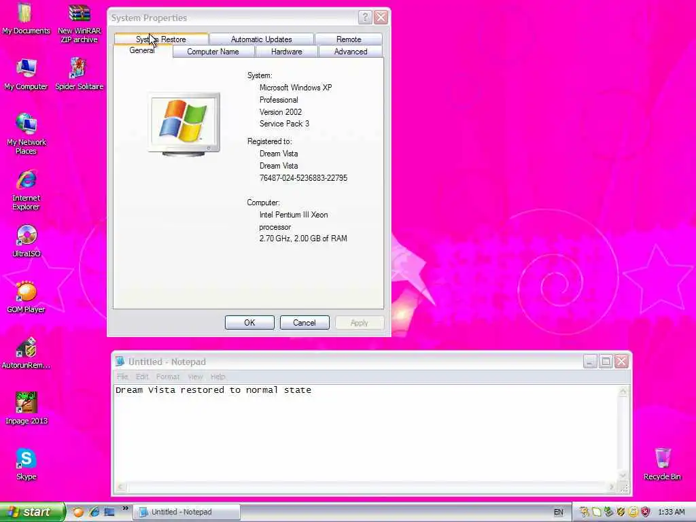Click 'Intel Pentium III Xeon' text
The width and height of the screenshot is (696, 522).
click(x=294, y=215)
